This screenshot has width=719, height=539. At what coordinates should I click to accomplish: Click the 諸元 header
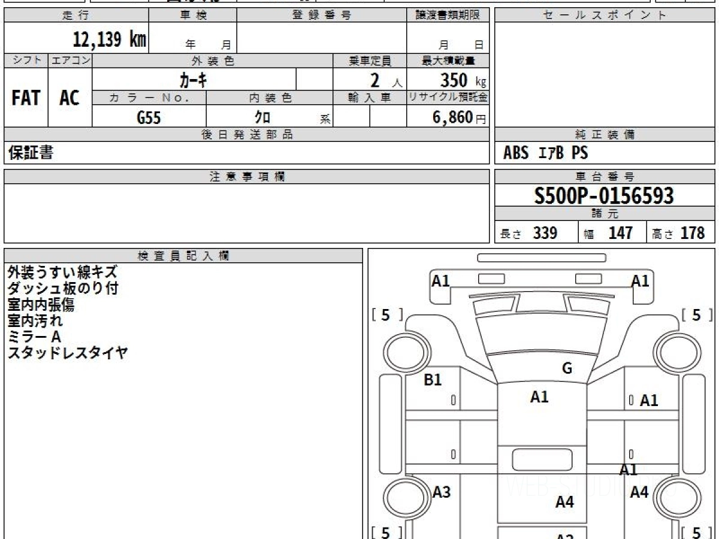pos(605,214)
